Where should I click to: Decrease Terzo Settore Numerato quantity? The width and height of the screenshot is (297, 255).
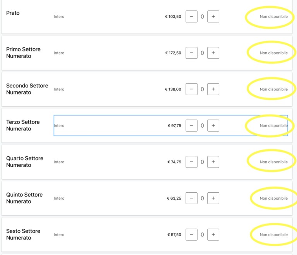[x=191, y=125]
